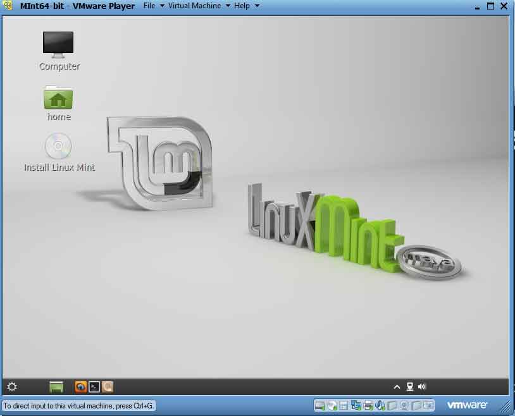Click the arrow next to Virtual Machine

(228, 6)
